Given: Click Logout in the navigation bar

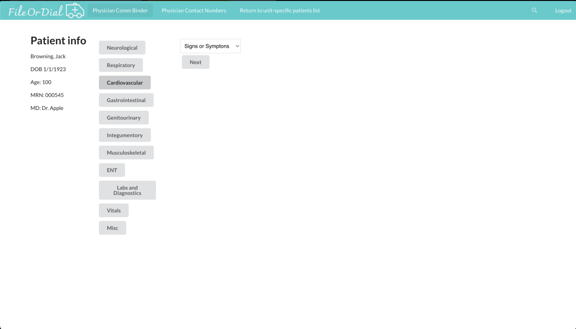Looking at the screenshot, I should (562, 10).
